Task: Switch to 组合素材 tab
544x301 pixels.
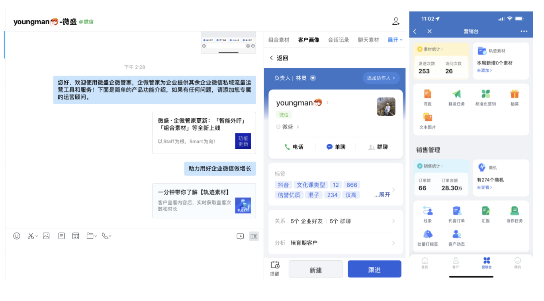Action: pos(279,40)
